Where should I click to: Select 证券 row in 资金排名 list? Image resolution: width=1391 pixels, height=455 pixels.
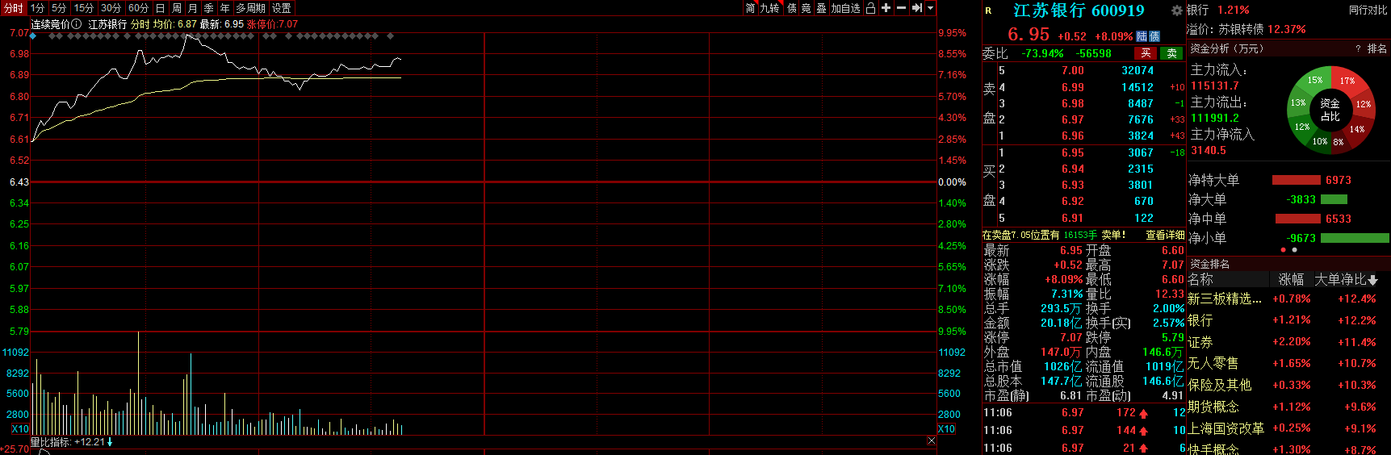[1200, 342]
